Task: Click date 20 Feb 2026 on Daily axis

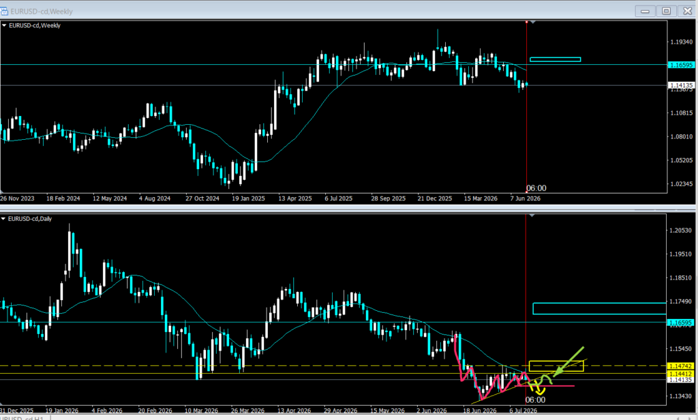Action: (x=155, y=410)
